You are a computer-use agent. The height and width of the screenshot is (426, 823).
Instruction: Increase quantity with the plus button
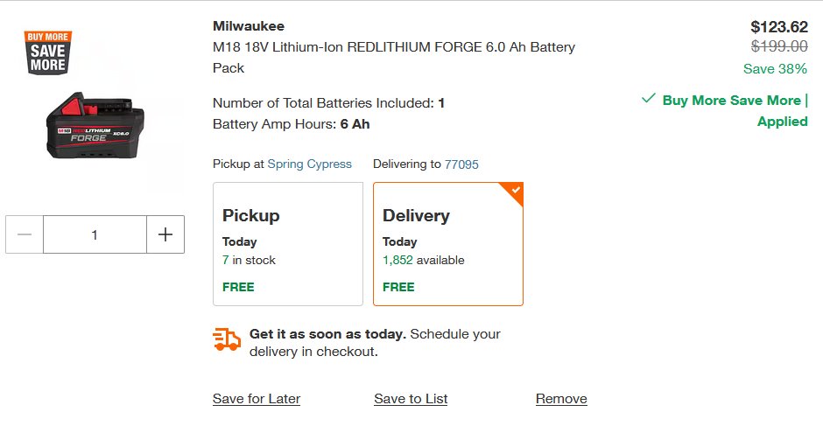(x=165, y=234)
